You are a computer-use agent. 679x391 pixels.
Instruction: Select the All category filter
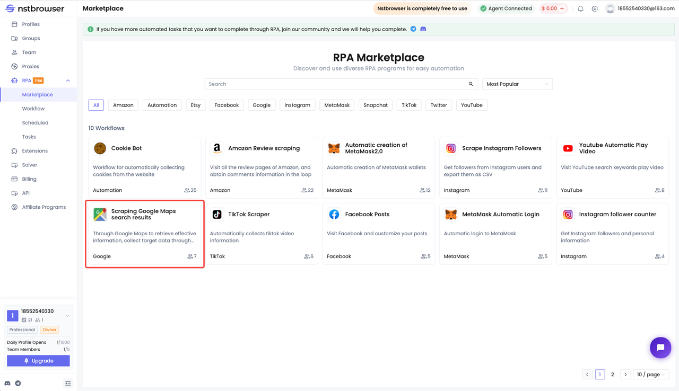[x=96, y=105]
